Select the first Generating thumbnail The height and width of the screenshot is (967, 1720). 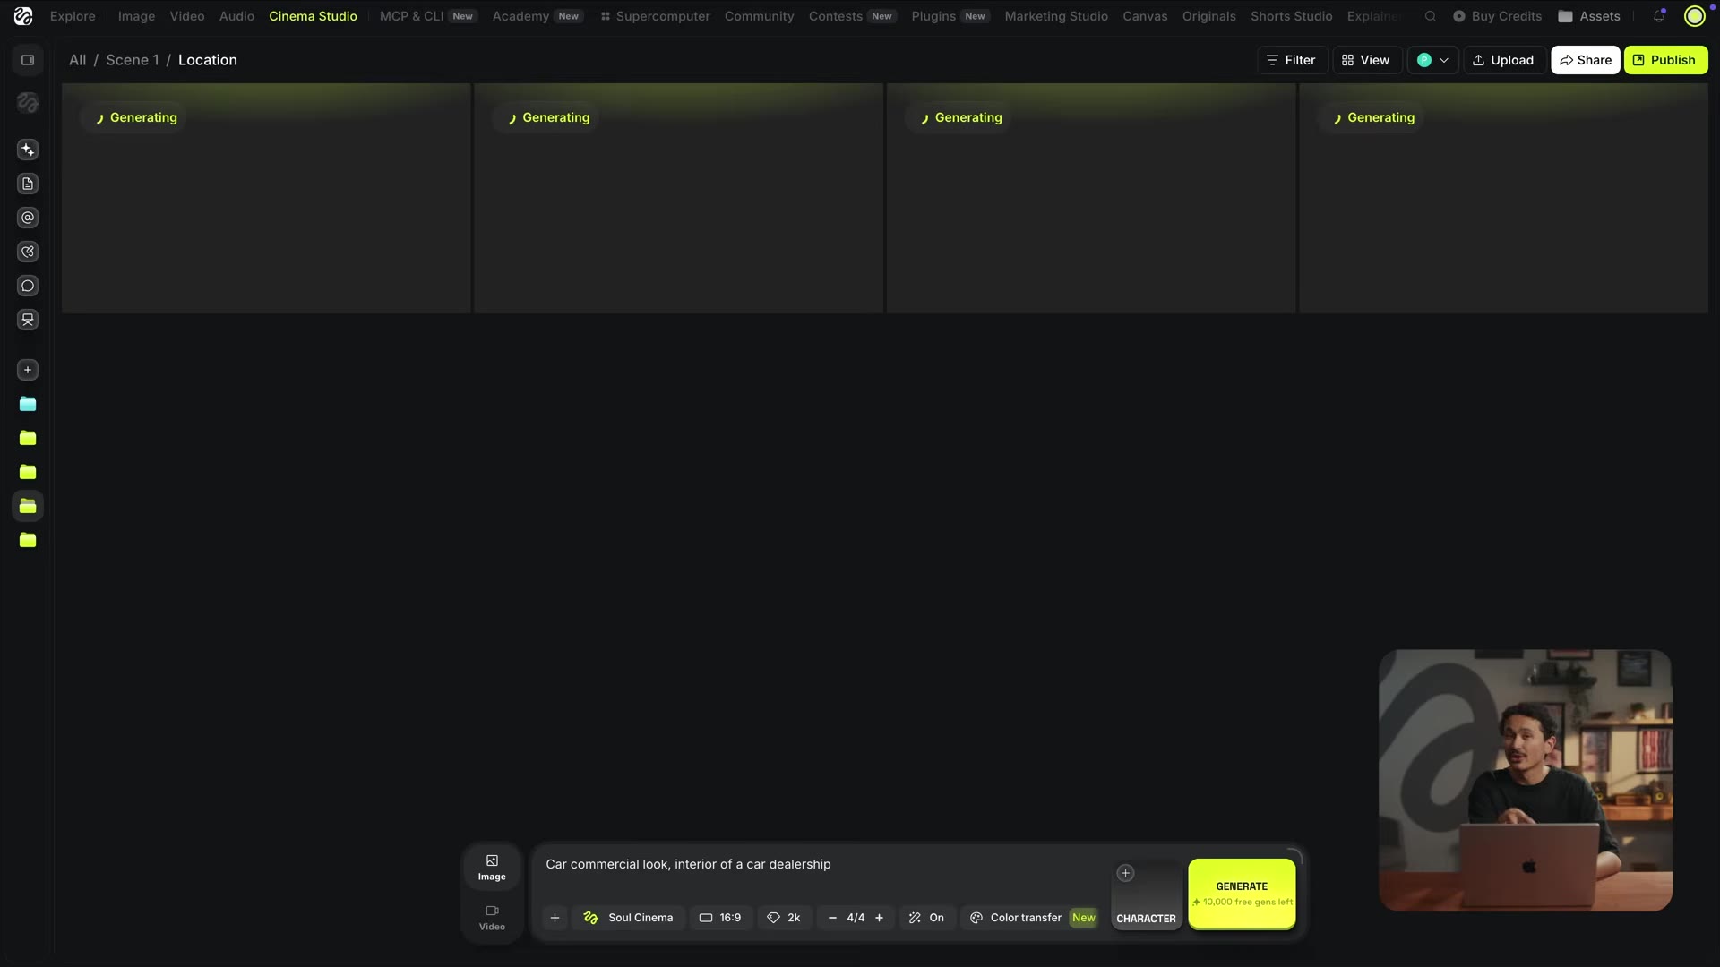(x=266, y=199)
